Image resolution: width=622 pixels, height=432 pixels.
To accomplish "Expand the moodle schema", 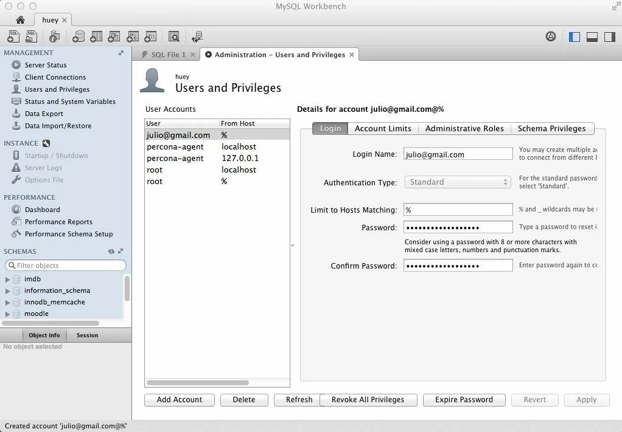I will pos(7,314).
